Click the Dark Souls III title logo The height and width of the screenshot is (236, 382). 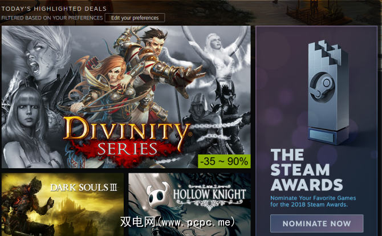click(x=84, y=188)
